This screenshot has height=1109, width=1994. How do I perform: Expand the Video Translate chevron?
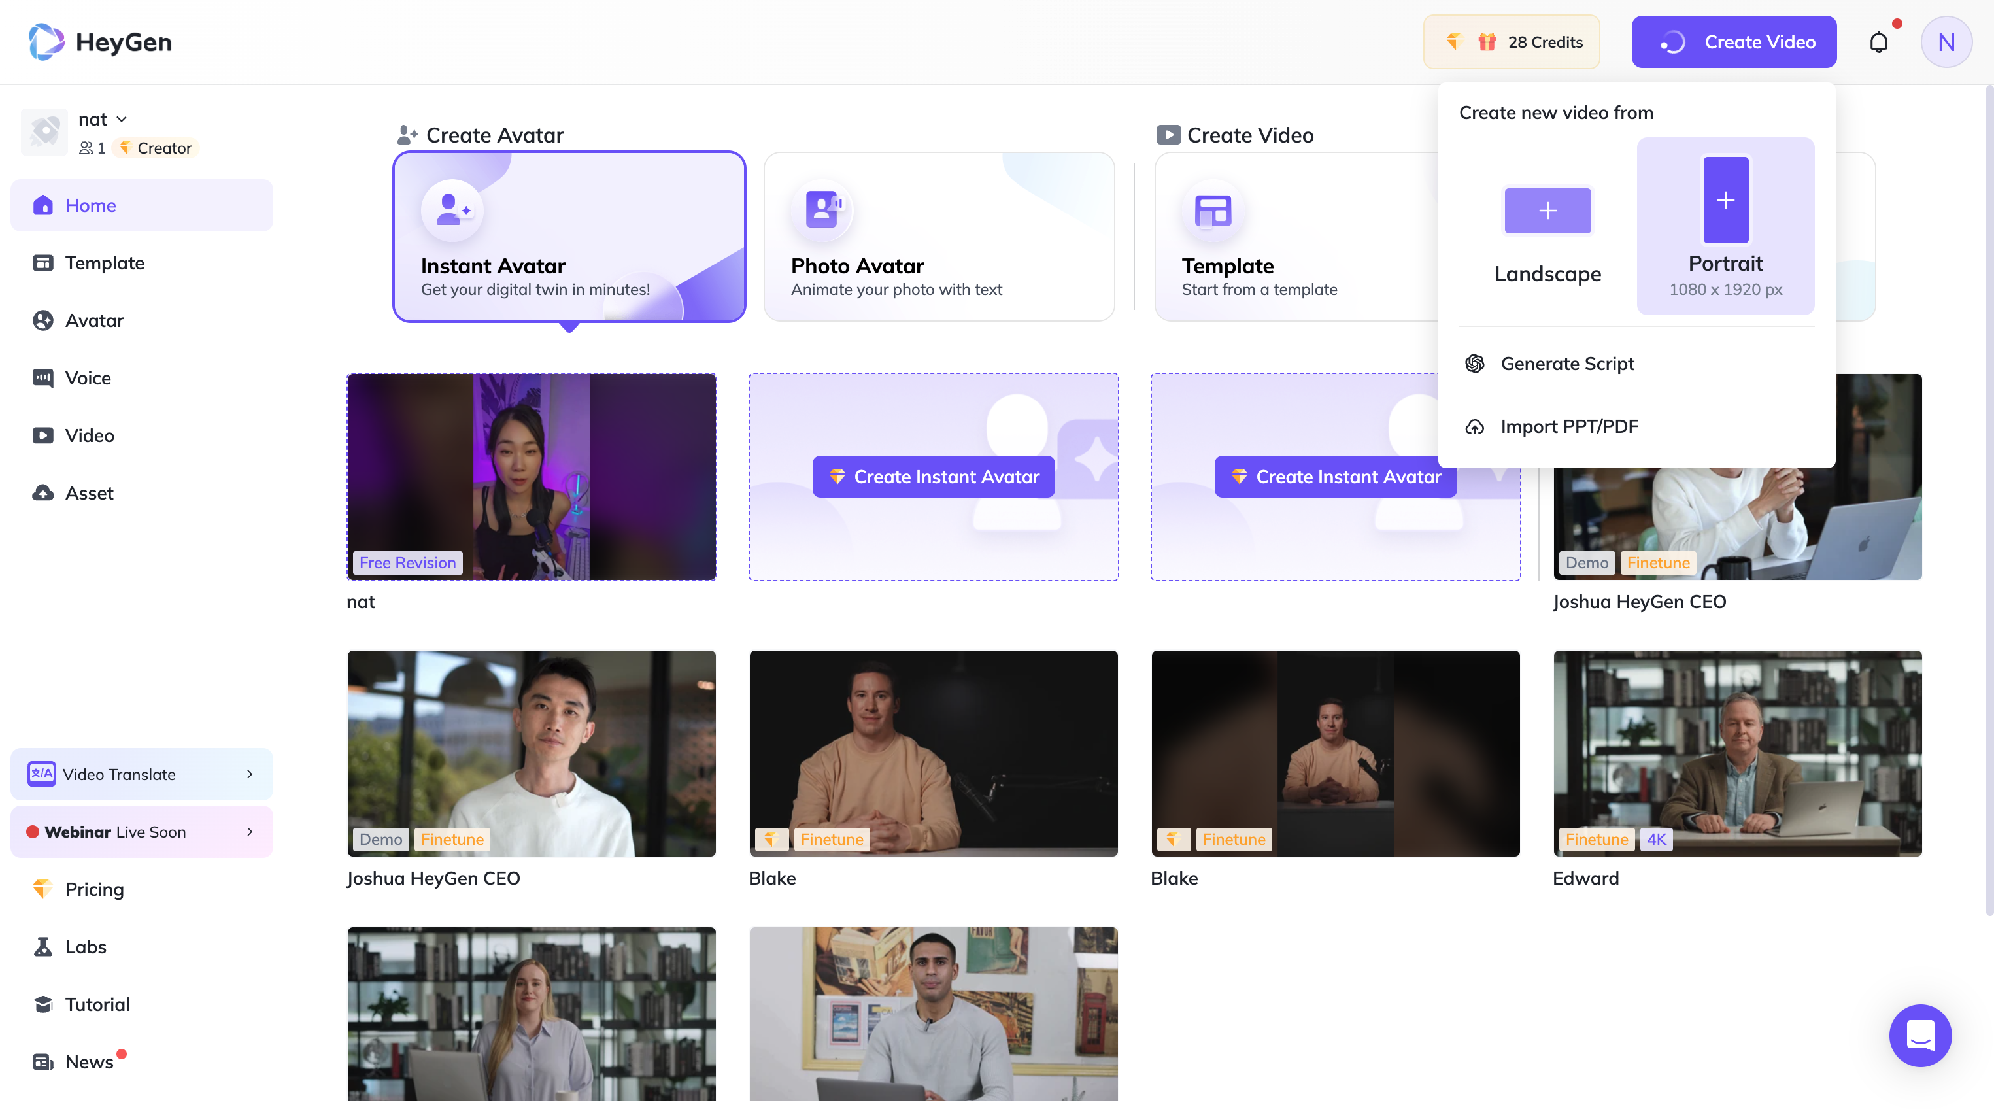point(249,774)
